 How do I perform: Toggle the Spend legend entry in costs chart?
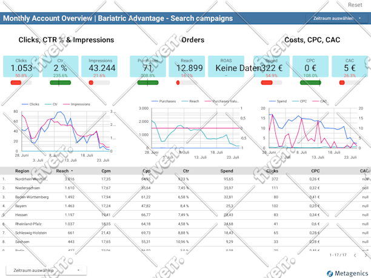[278, 101]
